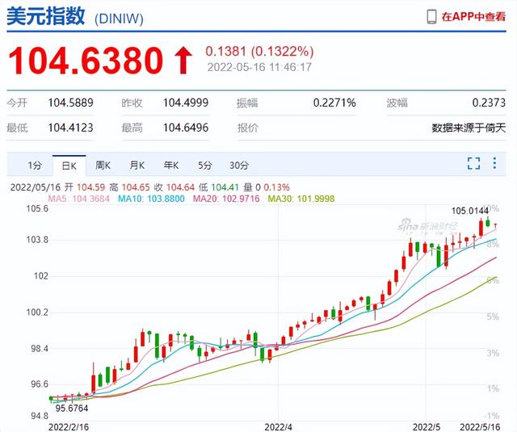517x432 pixels.
Task: Click the MA10: 103.8800 legend
Action: pos(151,199)
